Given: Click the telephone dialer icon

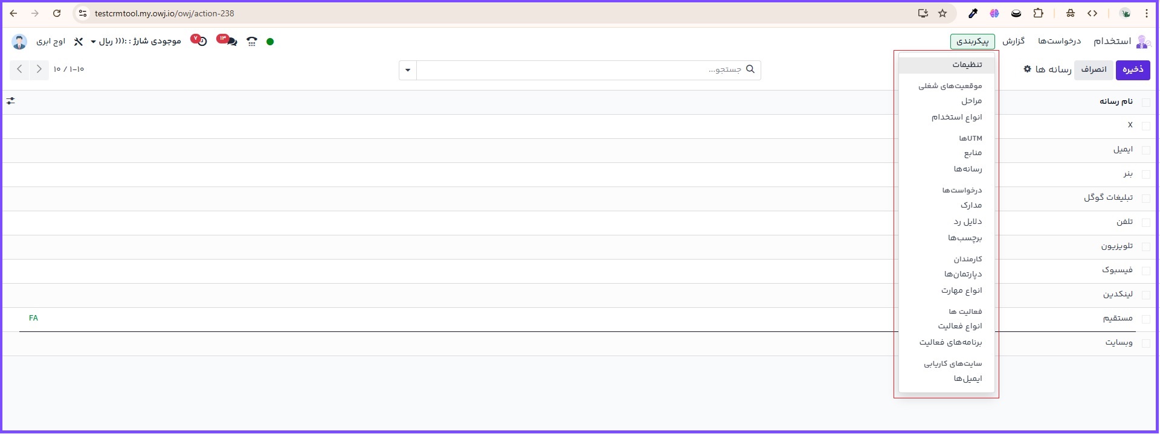Looking at the screenshot, I should tap(252, 42).
